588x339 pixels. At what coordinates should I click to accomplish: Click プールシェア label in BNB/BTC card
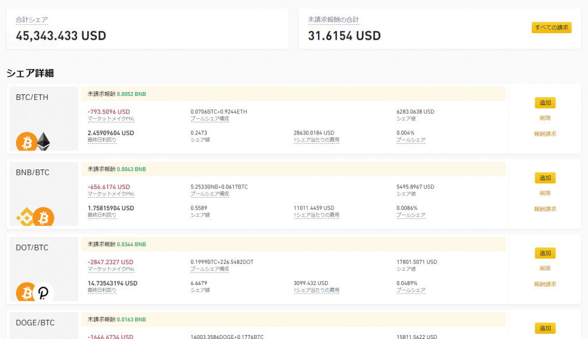click(411, 215)
